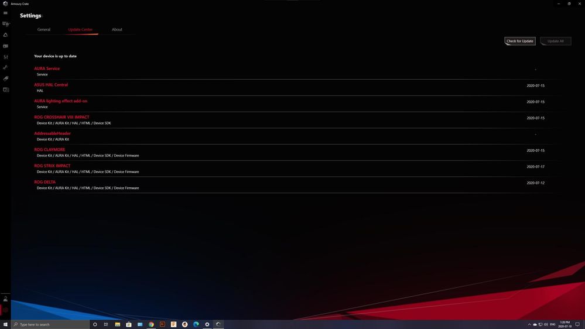585x329 pixels.
Task: Open File Explorer from the taskbar
Action: pos(117,324)
